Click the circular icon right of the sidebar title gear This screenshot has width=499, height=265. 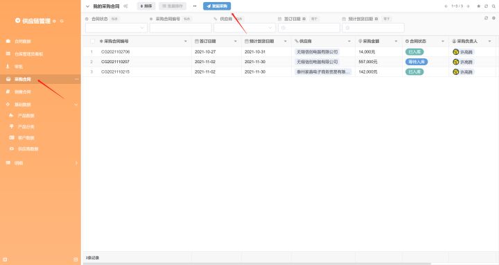pyautogui.click(x=62, y=21)
